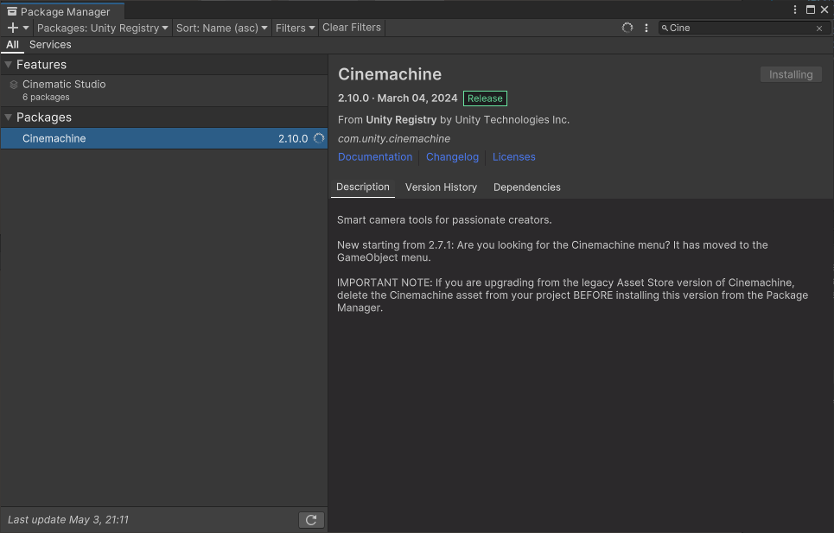Viewport: 834px width, 533px height.
Task: Select the Services tab
Action: (x=50, y=45)
